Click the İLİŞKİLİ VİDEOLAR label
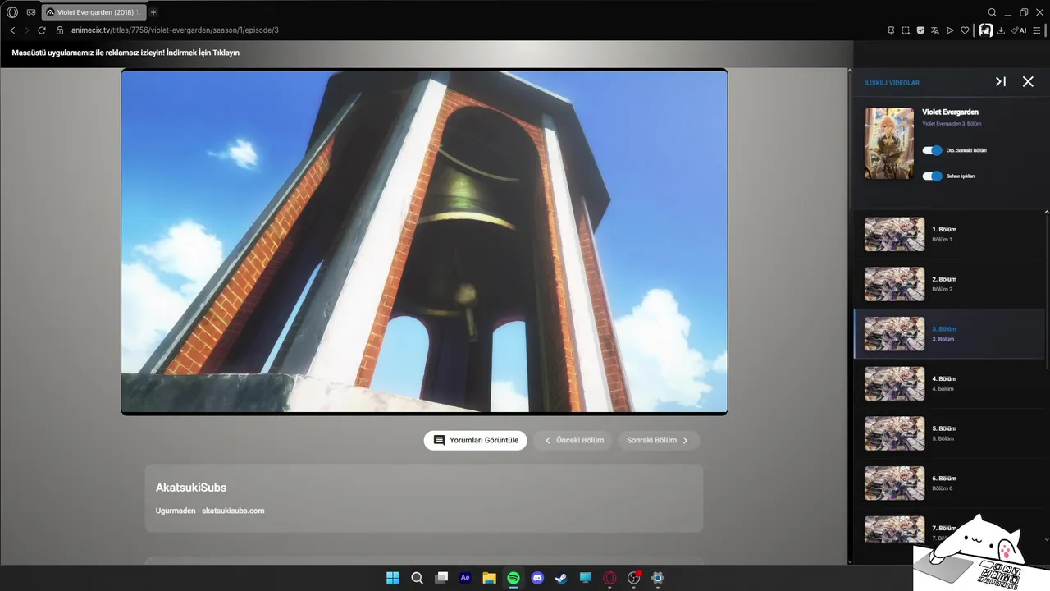The width and height of the screenshot is (1050, 591). (x=892, y=83)
